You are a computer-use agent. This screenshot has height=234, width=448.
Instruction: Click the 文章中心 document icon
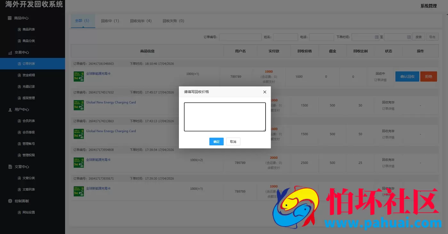10,166
